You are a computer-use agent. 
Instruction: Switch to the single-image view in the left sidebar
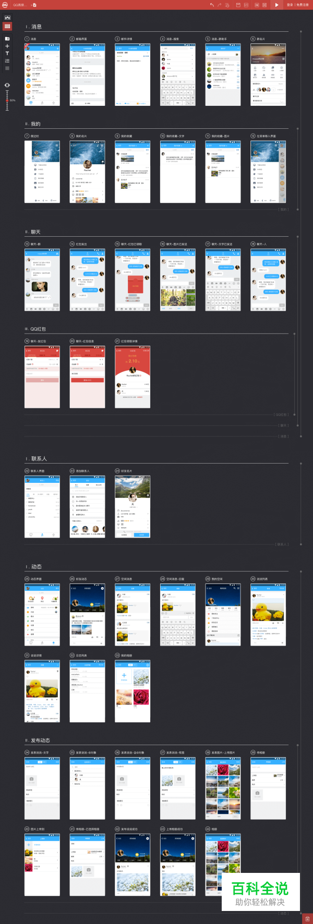[7, 18]
